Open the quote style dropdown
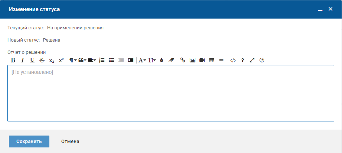Viewport: 342px width, 153px height. coord(82,60)
